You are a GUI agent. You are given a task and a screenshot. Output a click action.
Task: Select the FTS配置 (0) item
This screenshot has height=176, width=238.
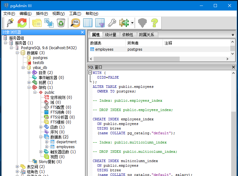pos(61,107)
